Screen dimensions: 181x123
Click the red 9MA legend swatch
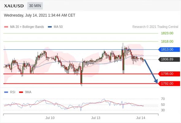pyautogui.click(x=21, y=92)
